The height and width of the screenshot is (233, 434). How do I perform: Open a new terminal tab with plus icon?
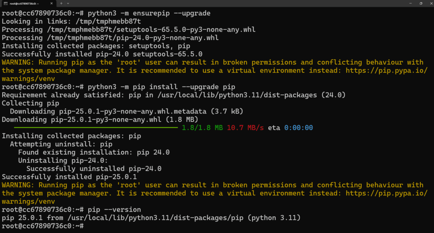(x=61, y=3)
